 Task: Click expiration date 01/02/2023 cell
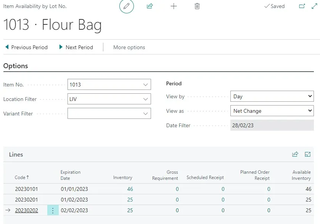tap(74, 200)
